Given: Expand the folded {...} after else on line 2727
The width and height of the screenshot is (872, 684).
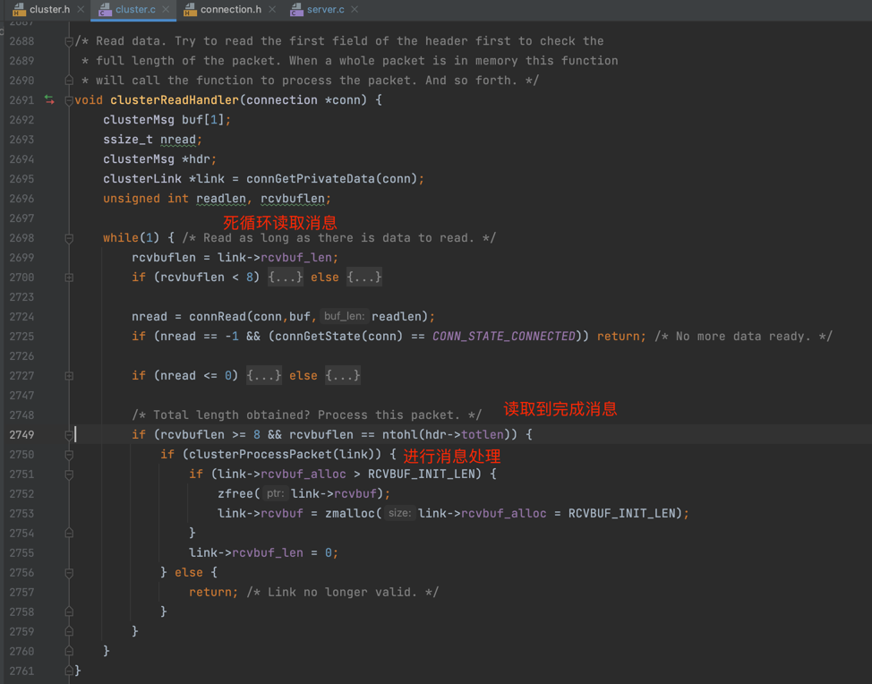Looking at the screenshot, I should coord(343,375).
